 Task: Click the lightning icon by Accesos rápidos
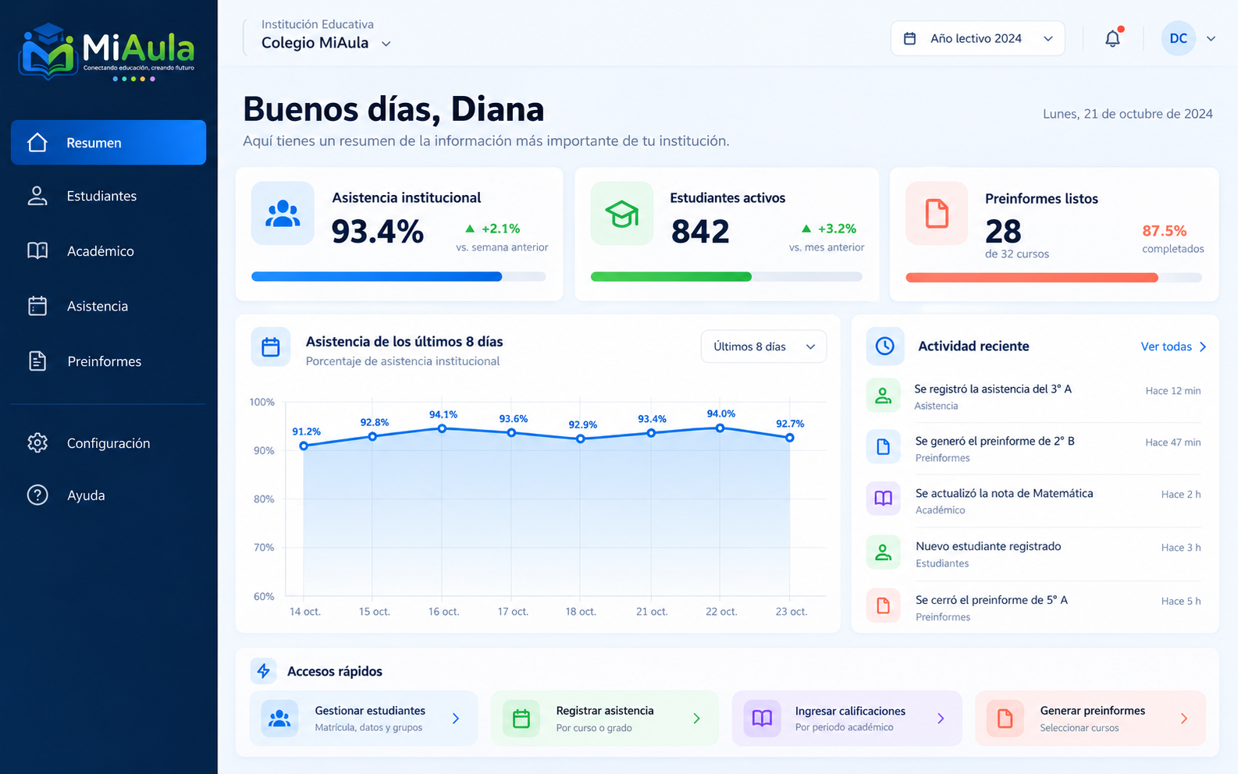[x=263, y=671]
